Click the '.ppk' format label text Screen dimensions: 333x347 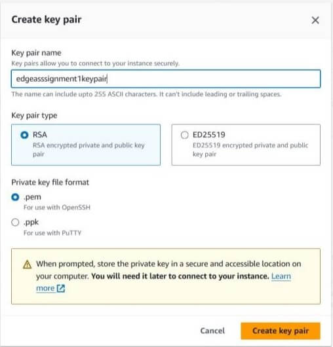31,222
